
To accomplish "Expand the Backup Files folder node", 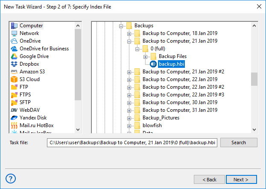I will coord(146,57).
